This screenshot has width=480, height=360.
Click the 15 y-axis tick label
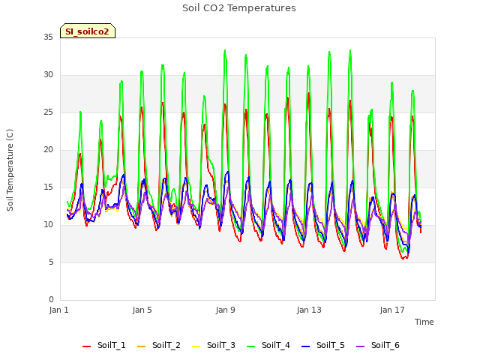[x=48, y=187]
